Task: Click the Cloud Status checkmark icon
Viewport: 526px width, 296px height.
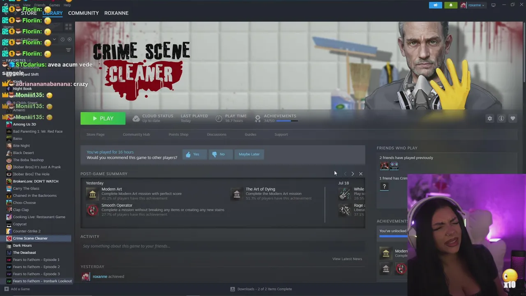Action: click(x=136, y=118)
